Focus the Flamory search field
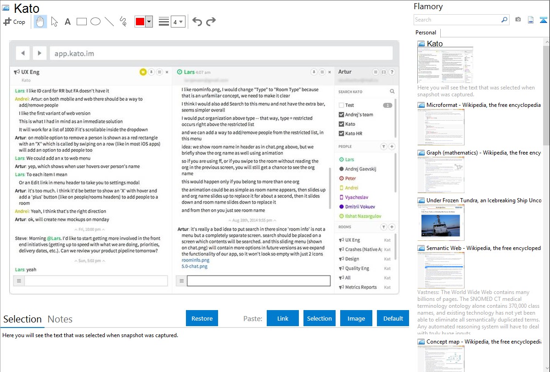Viewport: 550px width, 372px height. click(x=457, y=20)
